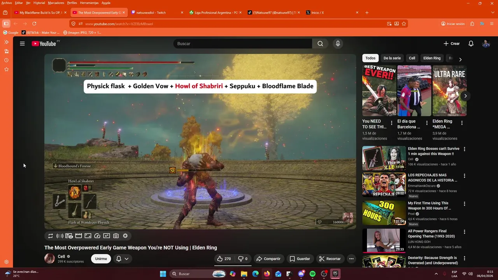Click Iniciar sesión in the browser toolbar
This screenshot has width=498, height=280.
point(453,24)
